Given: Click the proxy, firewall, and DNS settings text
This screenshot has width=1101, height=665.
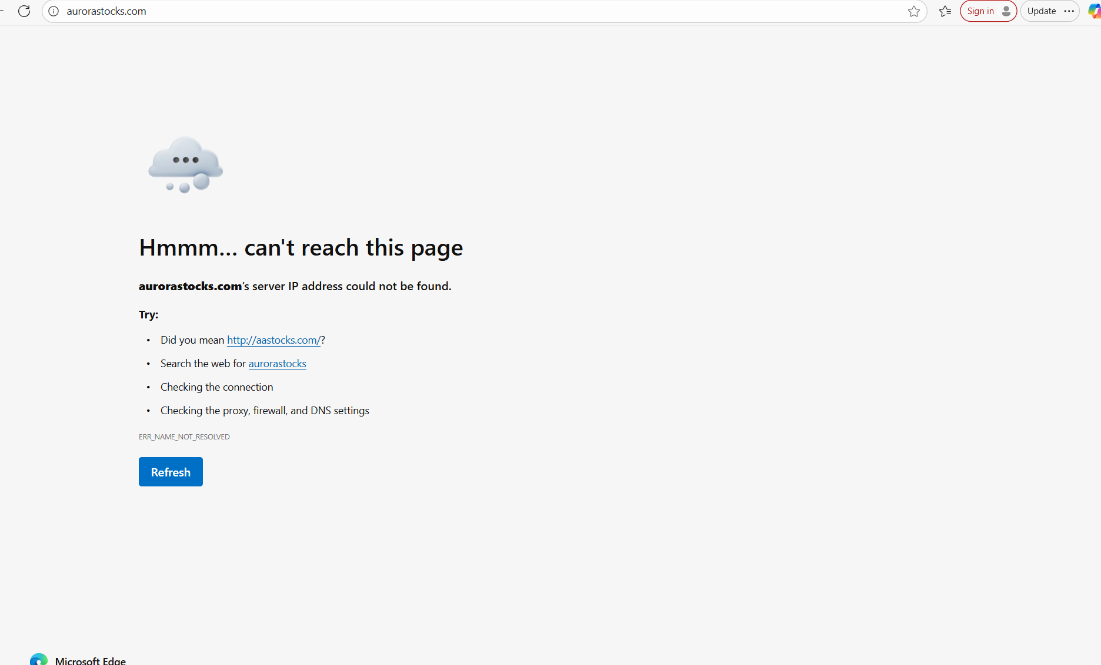Looking at the screenshot, I should tap(265, 411).
